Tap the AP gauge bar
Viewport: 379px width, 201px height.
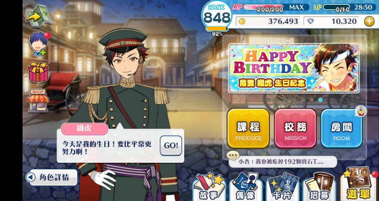coord(264,7)
